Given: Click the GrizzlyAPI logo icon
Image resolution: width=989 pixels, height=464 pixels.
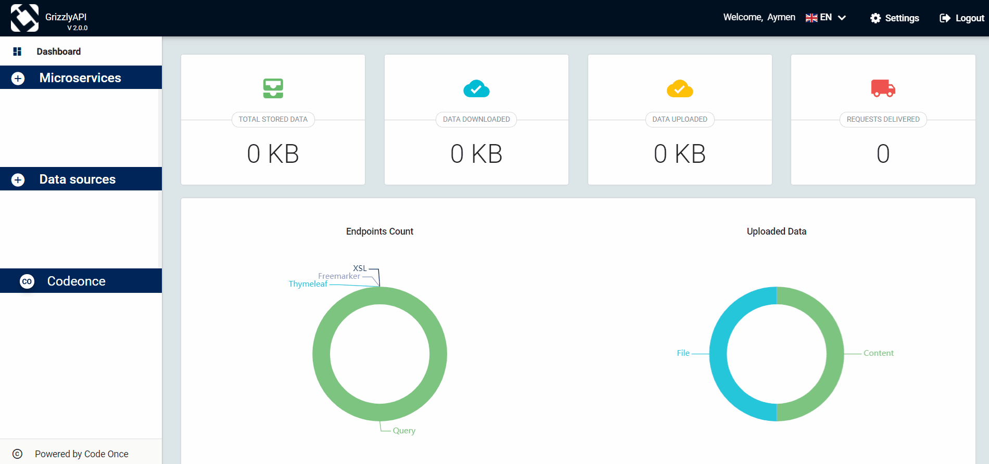Looking at the screenshot, I should pos(24,18).
